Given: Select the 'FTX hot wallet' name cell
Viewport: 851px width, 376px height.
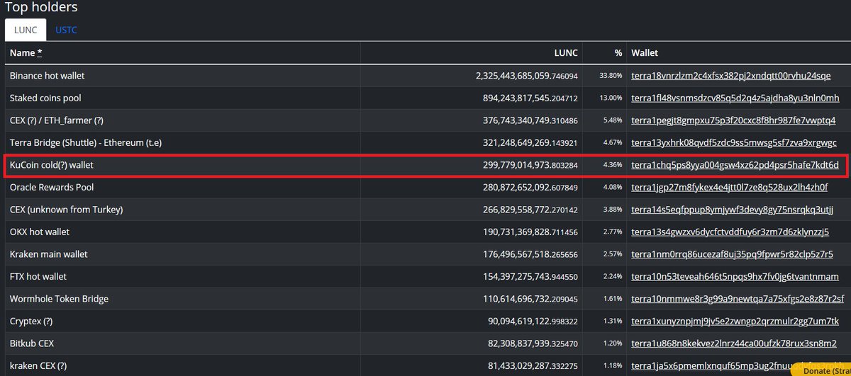Looking at the screenshot, I should click(38, 277).
